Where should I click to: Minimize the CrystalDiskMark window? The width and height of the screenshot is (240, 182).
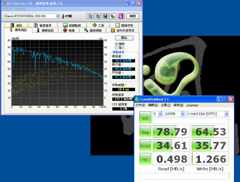click(x=219, y=99)
